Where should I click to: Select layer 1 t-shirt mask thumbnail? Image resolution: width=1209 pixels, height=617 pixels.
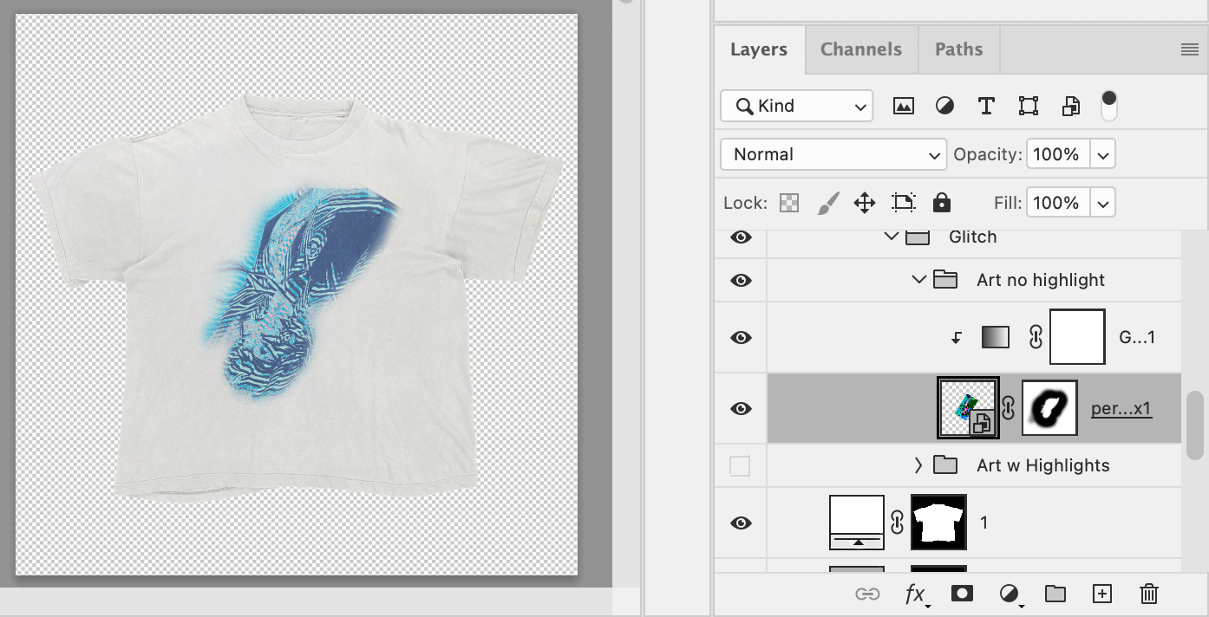tap(938, 523)
